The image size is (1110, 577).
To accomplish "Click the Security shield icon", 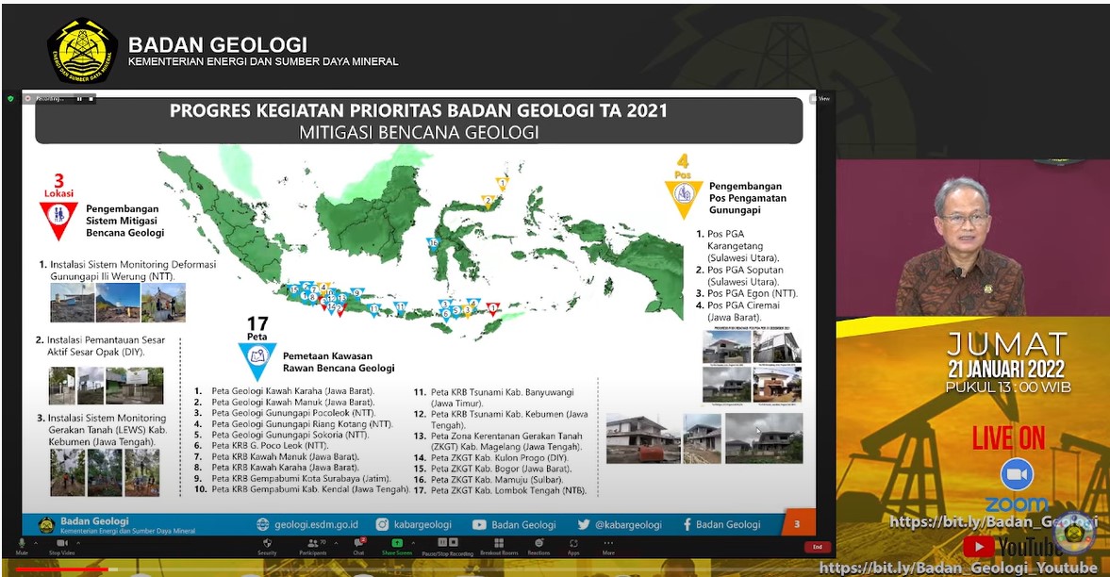I will [267, 544].
